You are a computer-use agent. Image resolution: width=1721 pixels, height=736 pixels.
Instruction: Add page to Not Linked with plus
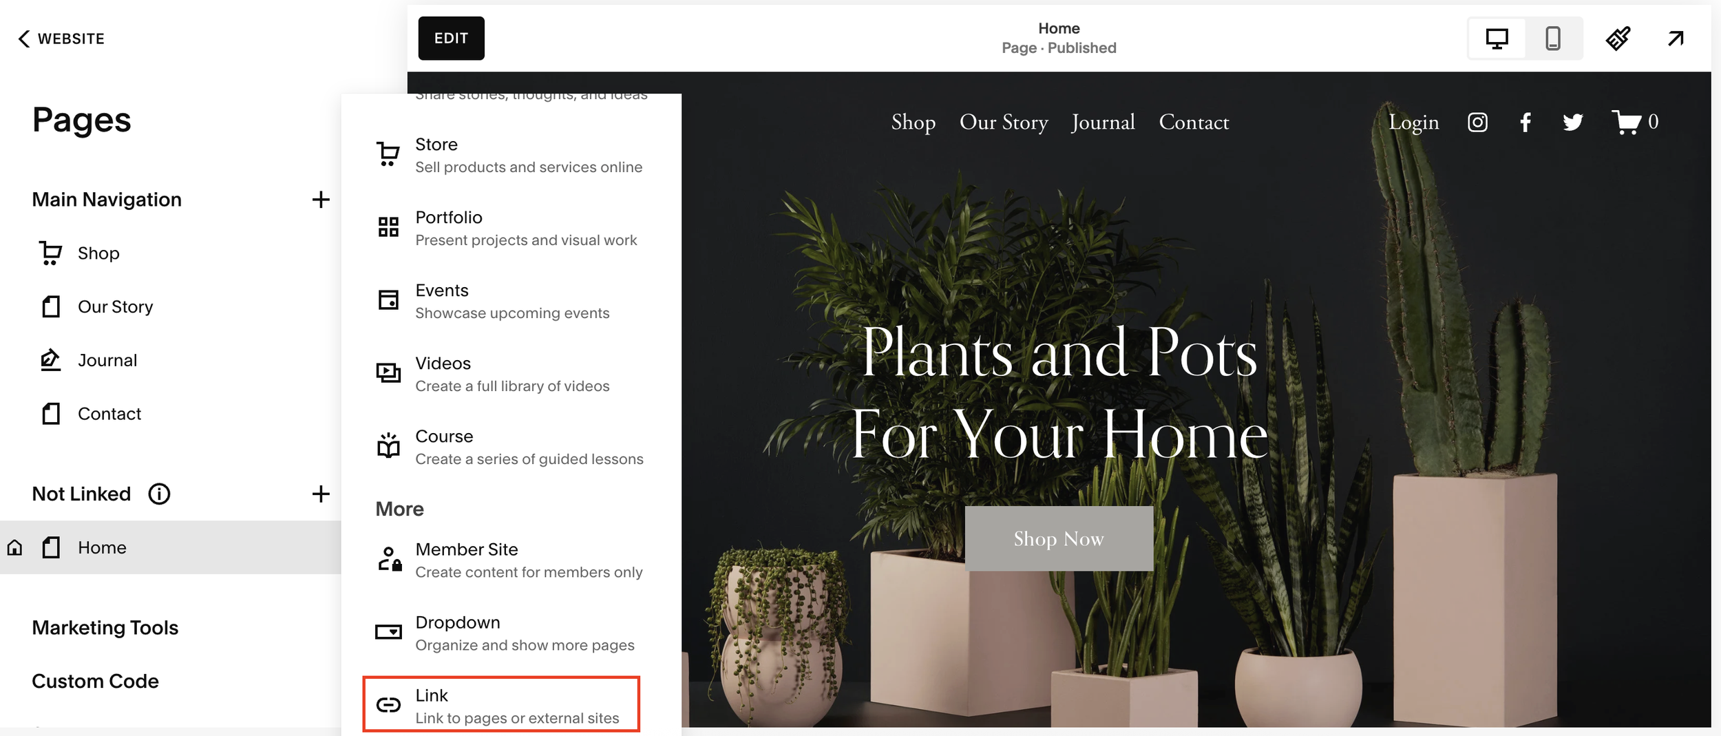(x=321, y=494)
